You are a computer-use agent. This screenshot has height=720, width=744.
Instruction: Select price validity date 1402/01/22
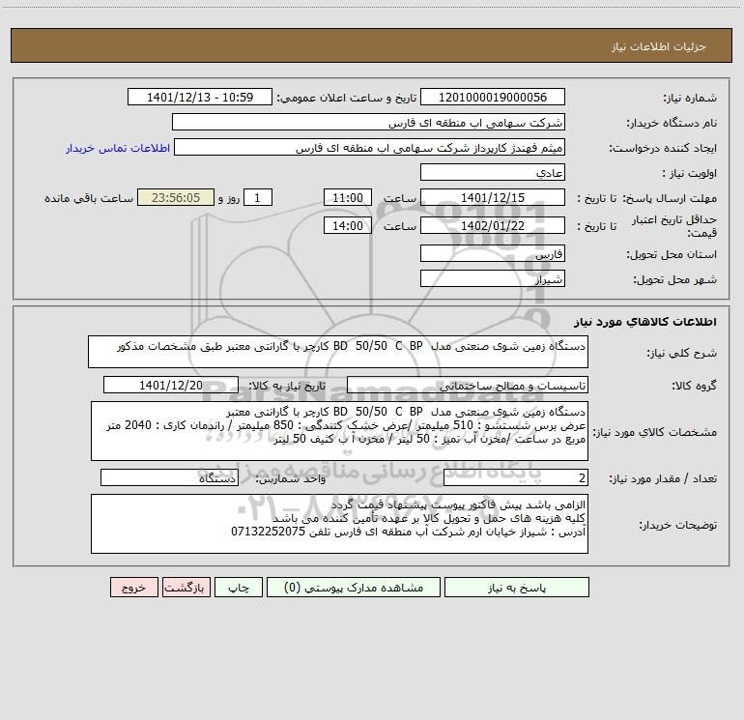493,225
